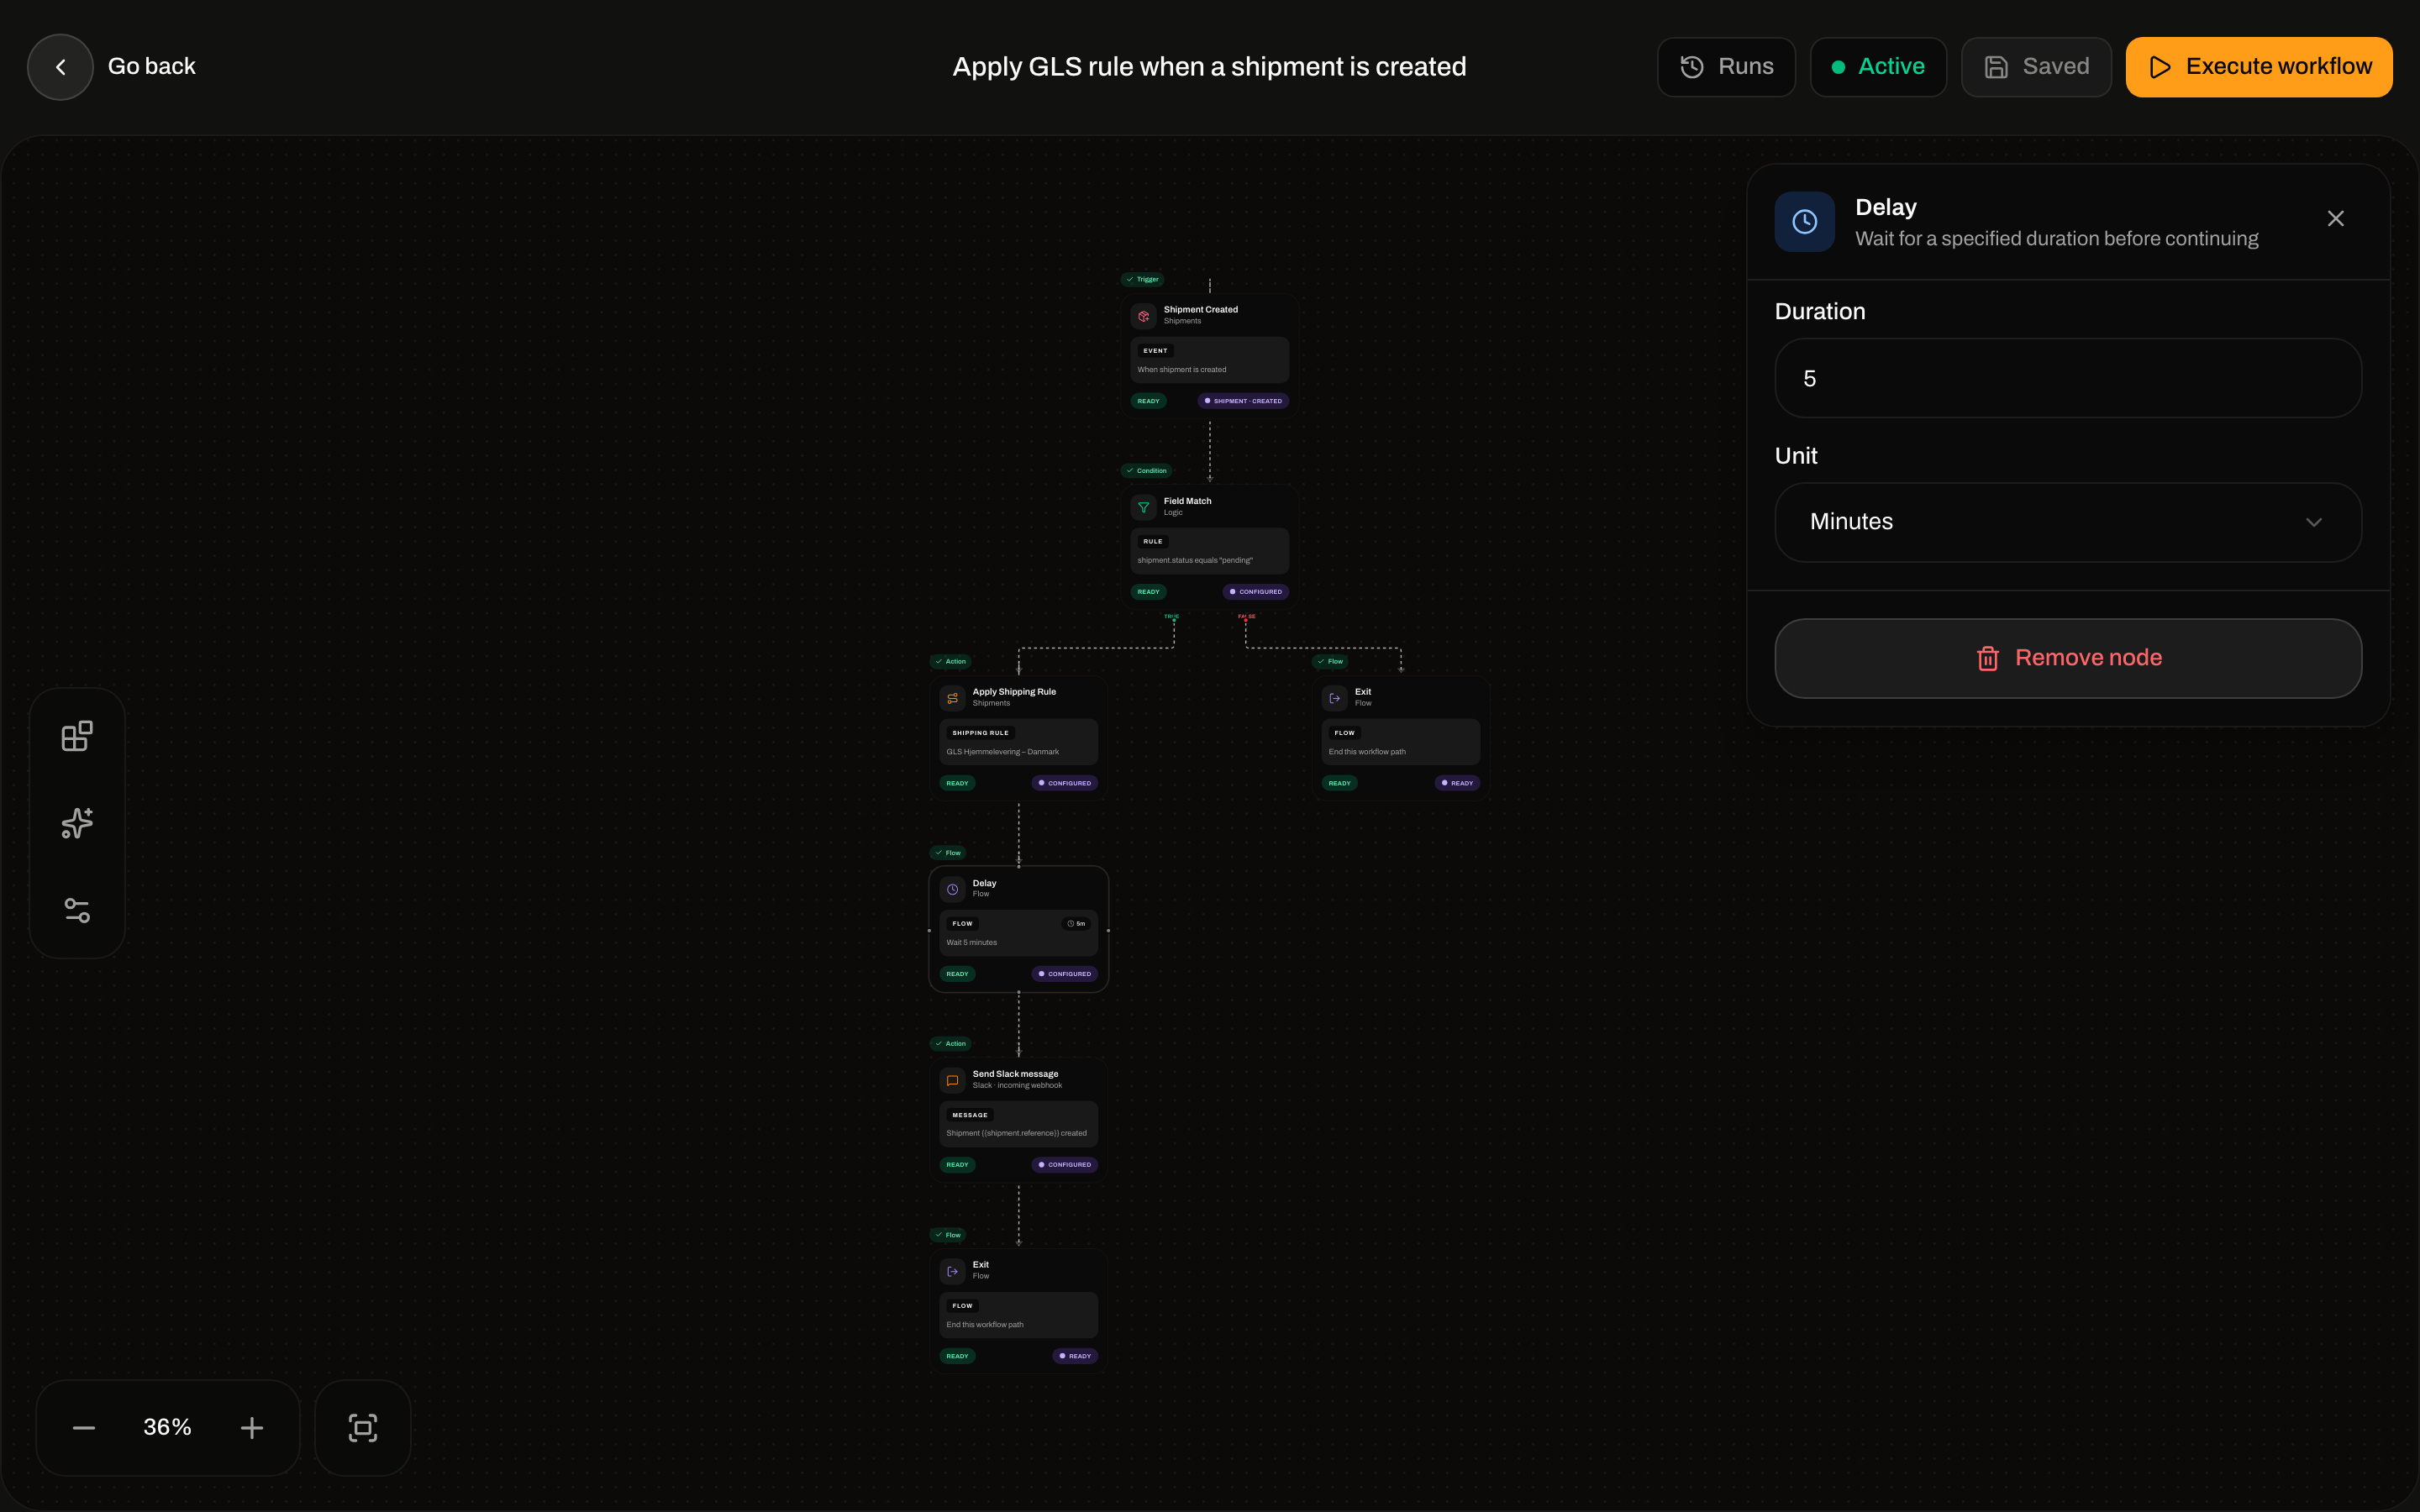Click the workflow title text

tap(1209, 67)
